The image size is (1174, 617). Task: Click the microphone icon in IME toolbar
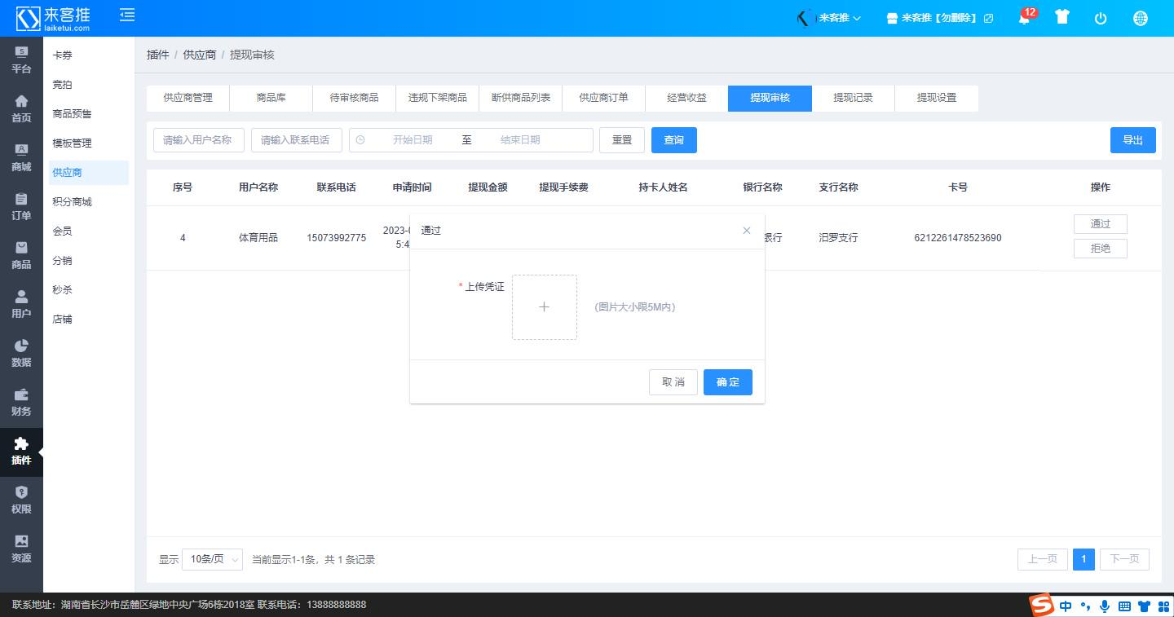pos(1105,606)
